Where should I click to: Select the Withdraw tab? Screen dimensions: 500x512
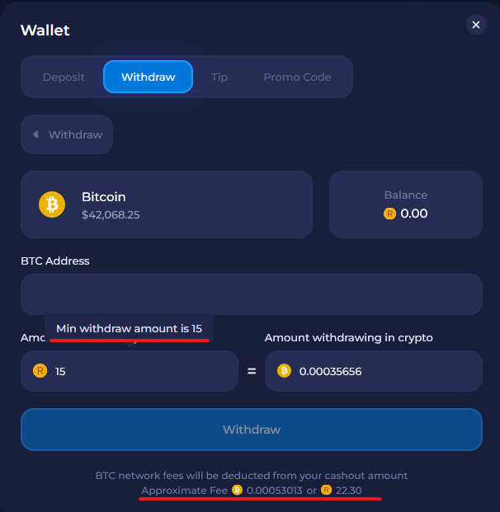[x=148, y=77]
